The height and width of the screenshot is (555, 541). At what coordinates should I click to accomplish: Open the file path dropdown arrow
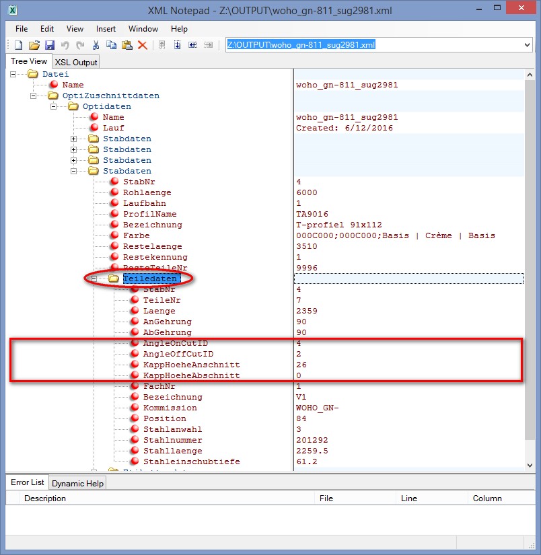pos(527,45)
